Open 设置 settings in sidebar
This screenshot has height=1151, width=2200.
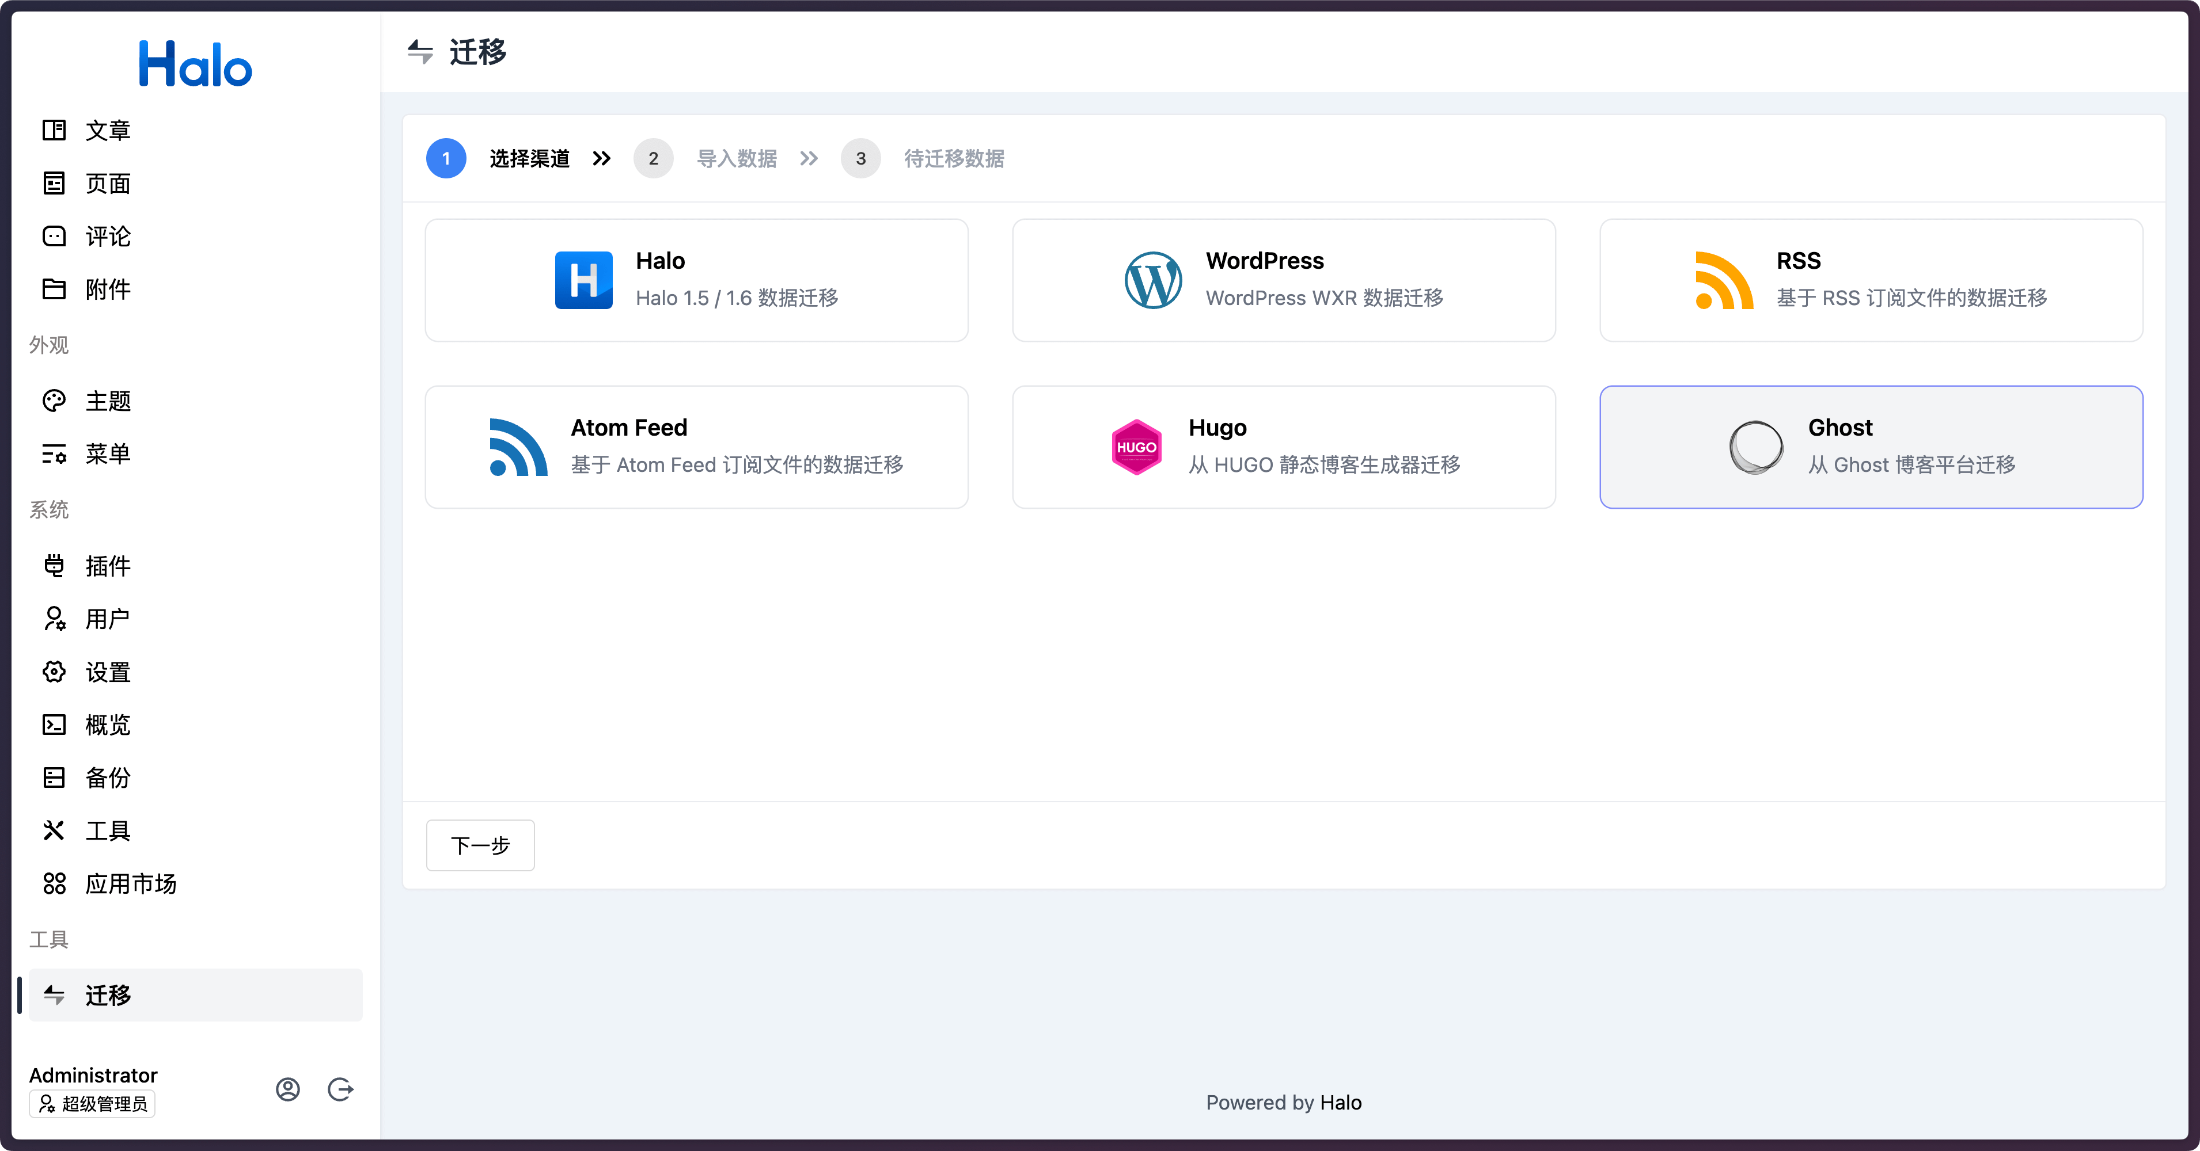pyautogui.click(x=108, y=672)
